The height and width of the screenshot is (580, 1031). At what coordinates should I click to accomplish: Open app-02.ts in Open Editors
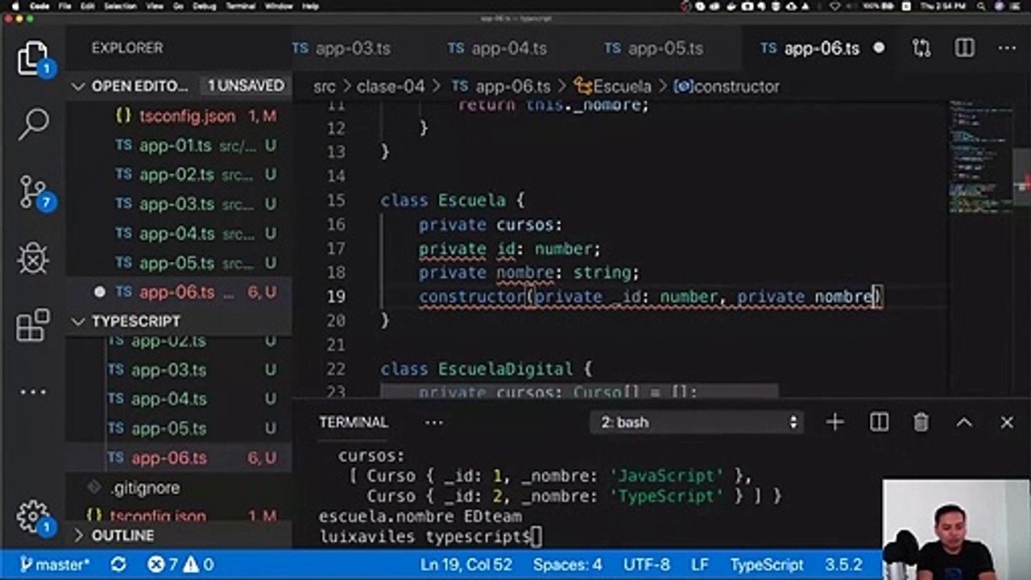click(179, 175)
